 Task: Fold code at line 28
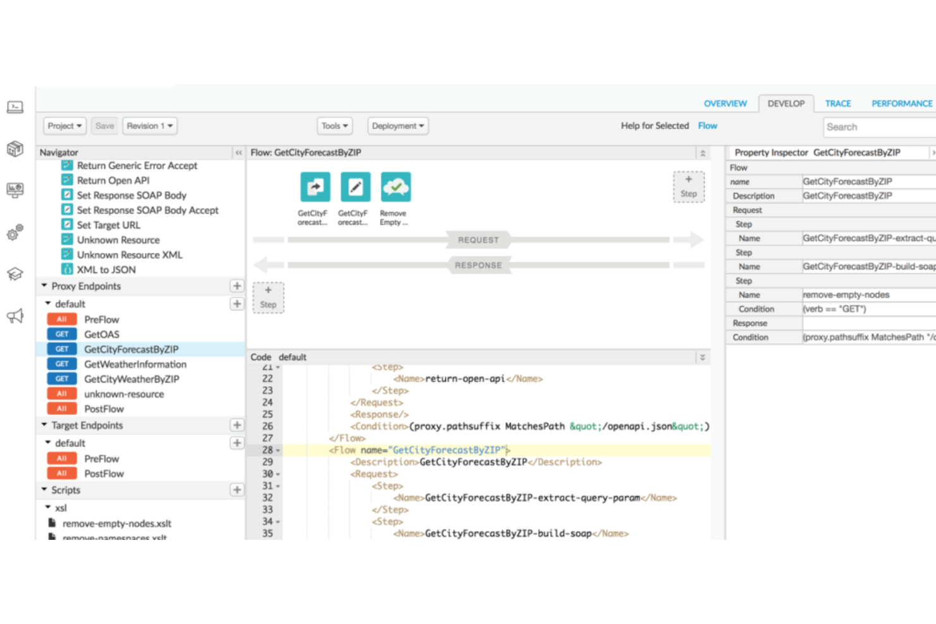[278, 451]
